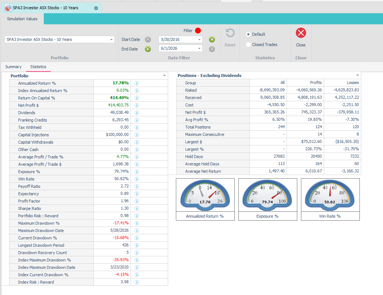Click the info icon beside Exposure %
383x295 pixels.
pos(137,172)
